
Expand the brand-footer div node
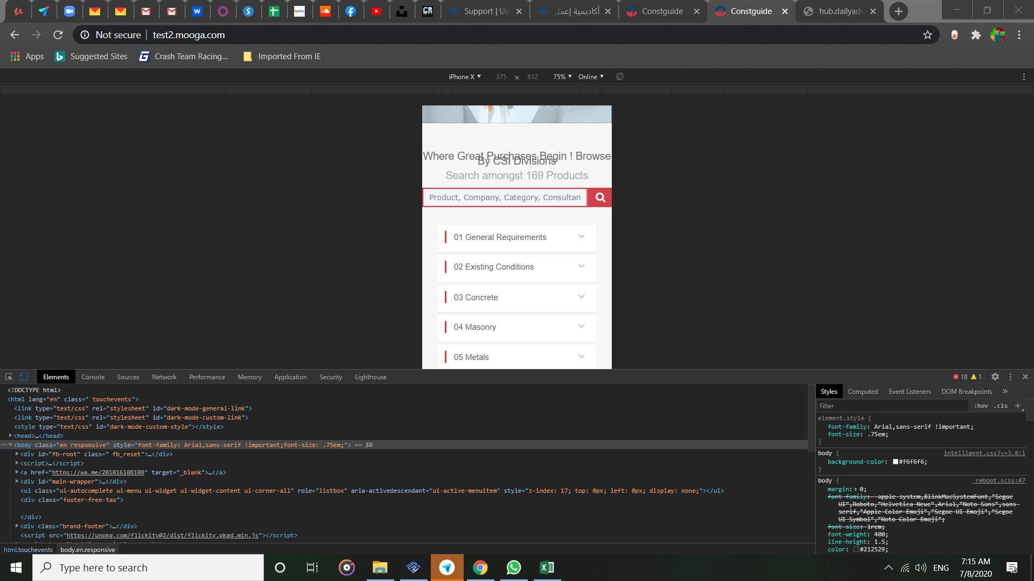point(17,526)
